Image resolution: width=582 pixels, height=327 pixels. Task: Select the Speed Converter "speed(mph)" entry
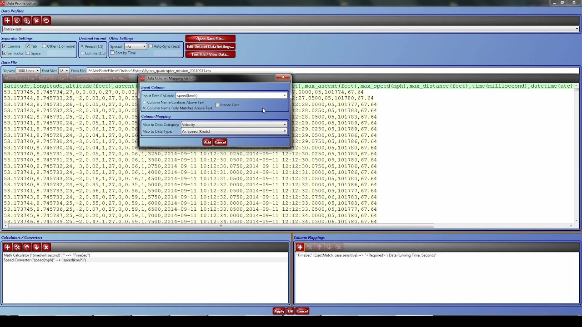pyautogui.click(x=45, y=260)
